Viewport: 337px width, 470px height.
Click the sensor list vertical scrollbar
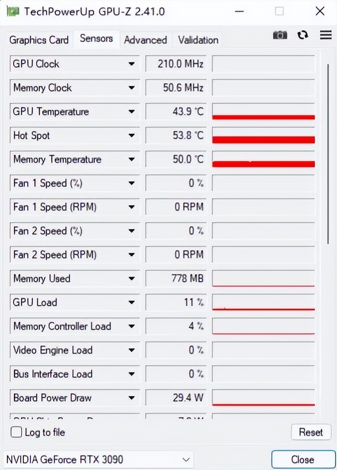point(328,155)
